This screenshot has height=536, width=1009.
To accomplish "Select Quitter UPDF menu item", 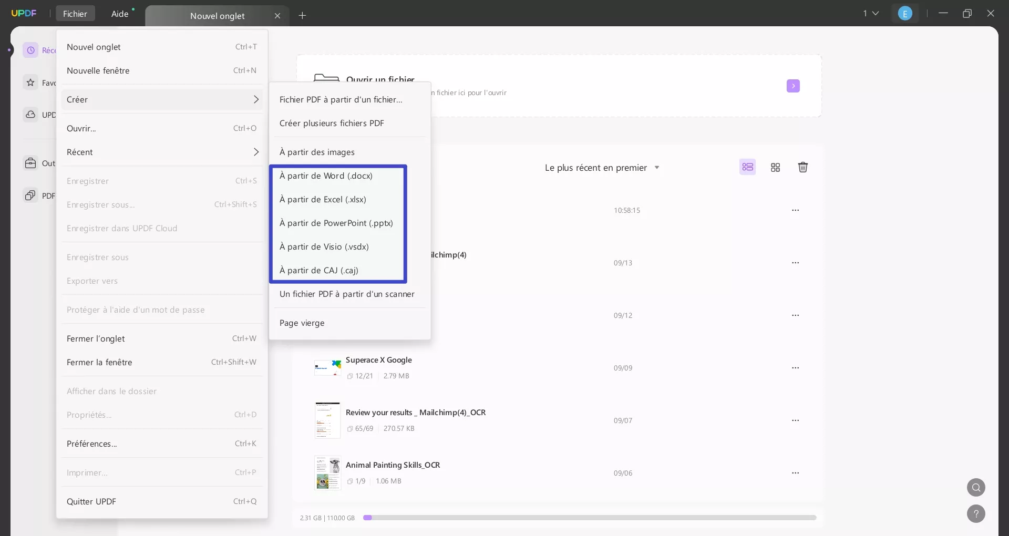I will (x=162, y=501).
